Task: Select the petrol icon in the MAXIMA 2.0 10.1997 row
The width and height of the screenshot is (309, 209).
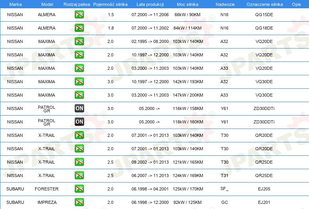Action: pos(79,55)
